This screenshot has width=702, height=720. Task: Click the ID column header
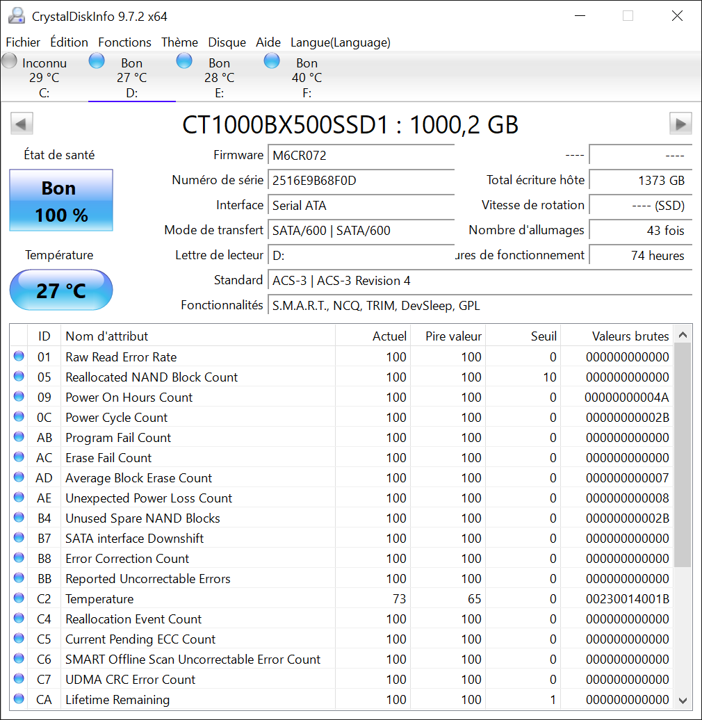[x=44, y=336]
